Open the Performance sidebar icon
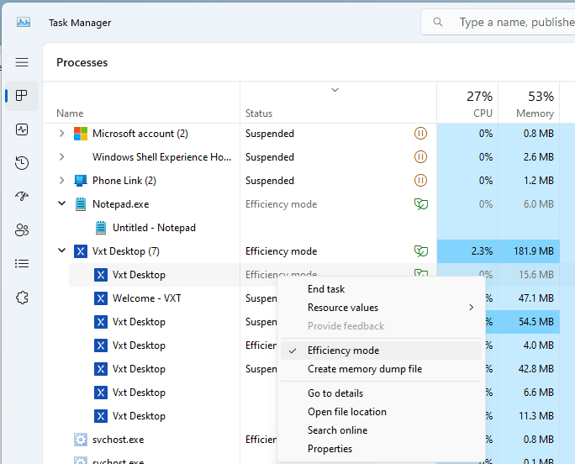 click(22, 129)
